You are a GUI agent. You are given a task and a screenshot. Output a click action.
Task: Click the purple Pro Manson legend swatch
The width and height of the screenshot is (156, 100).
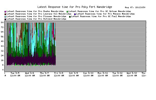(x=75, y=14)
